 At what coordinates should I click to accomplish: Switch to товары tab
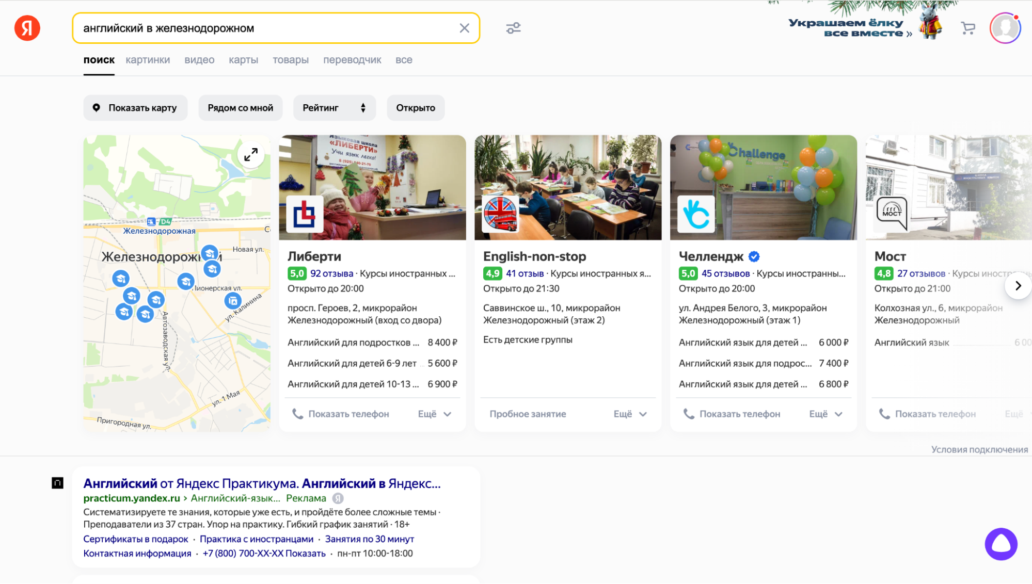coord(291,60)
